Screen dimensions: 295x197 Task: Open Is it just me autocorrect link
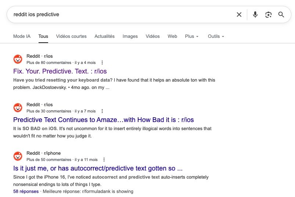coord(98,168)
